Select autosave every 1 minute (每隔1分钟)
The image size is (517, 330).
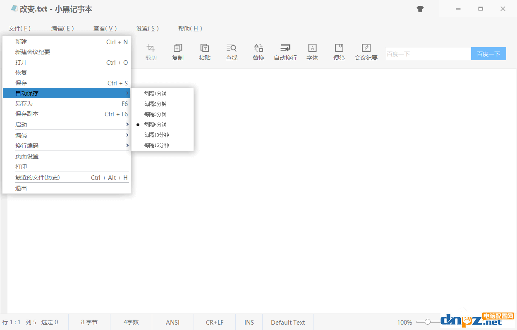[156, 94]
